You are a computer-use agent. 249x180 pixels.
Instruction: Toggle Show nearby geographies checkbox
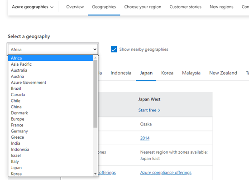(x=114, y=49)
